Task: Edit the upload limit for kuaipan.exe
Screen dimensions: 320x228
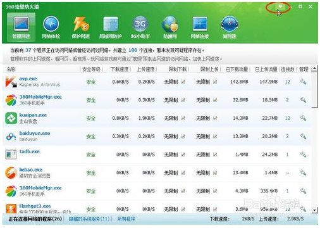Action: pyautogui.click(x=215, y=118)
